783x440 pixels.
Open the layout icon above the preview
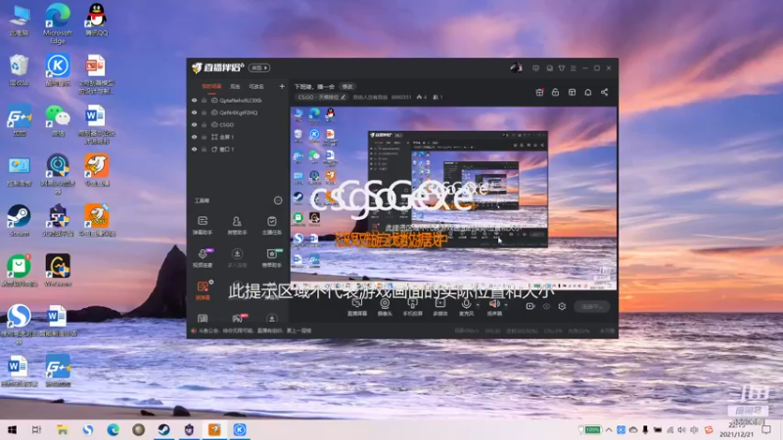572,92
